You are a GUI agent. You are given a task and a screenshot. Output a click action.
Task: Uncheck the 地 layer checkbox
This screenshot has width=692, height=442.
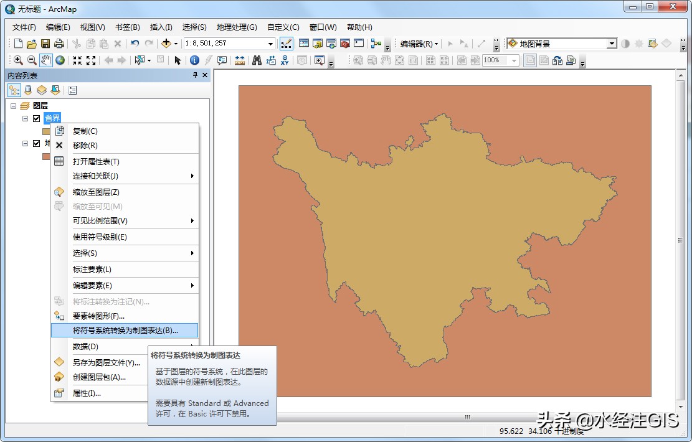36,144
